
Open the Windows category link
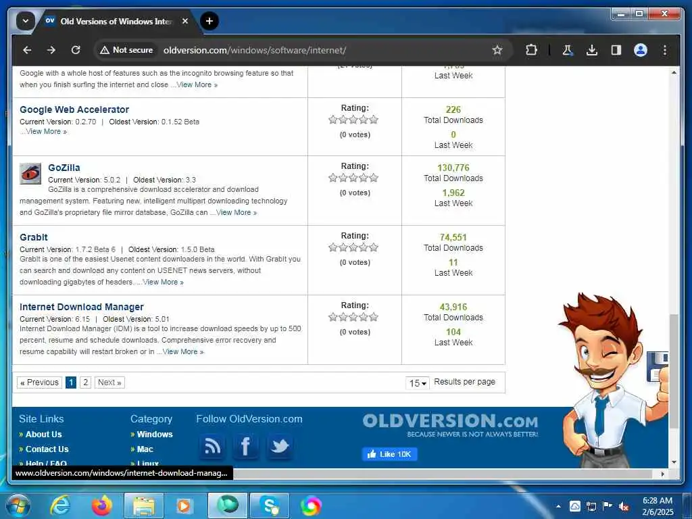click(155, 435)
